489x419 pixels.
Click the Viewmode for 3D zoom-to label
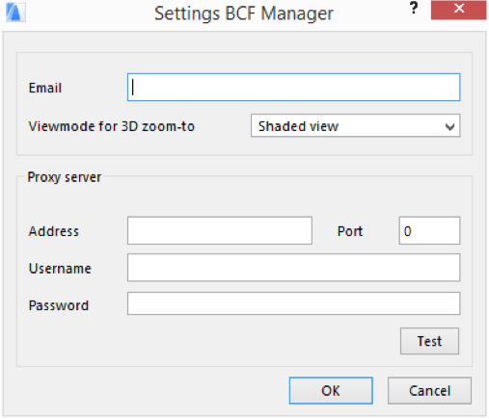coord(112,126)
